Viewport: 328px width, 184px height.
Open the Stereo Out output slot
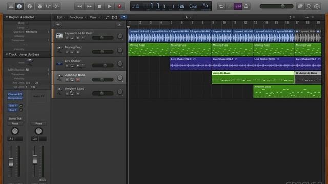(15, 119)
